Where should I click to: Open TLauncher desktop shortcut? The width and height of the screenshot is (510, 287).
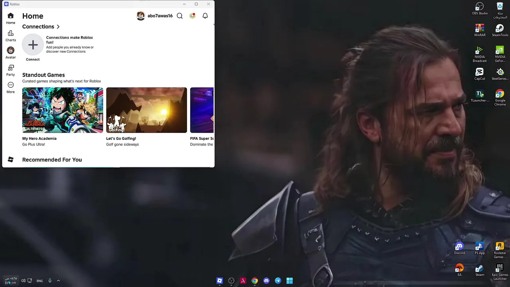pos(480,96)
